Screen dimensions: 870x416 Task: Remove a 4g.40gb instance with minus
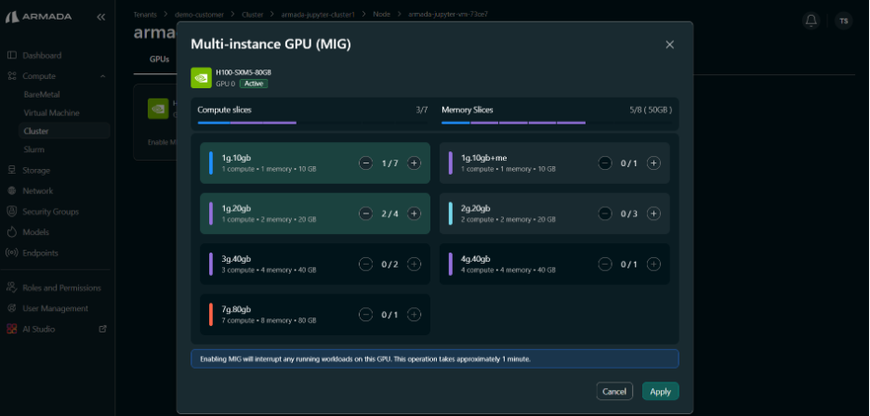(x=605, y=264)
